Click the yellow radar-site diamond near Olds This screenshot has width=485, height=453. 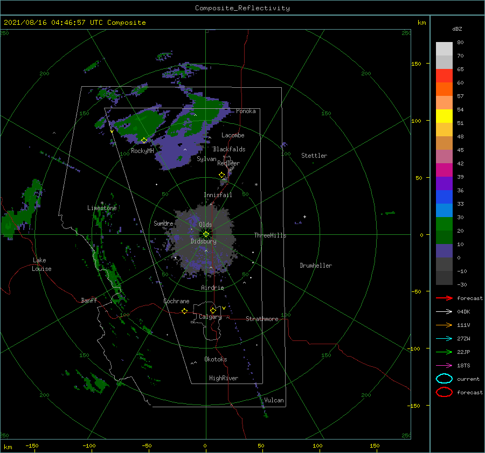click(x=206, y=234)
